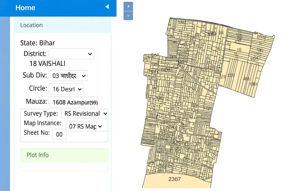Open the Survey Type RS Revisional dropdown
287x191 pixels.
[85, 114]
